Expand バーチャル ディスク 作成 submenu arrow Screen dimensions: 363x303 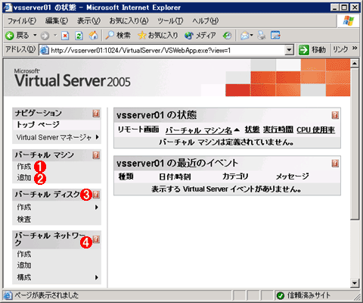click(x=97, y=208)
